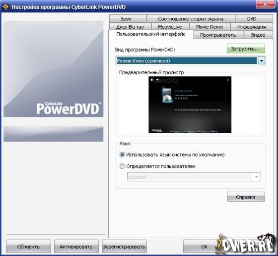Select the Пользовательский интерфейс tab
The image size is (278, 256).
pos(151,34)
